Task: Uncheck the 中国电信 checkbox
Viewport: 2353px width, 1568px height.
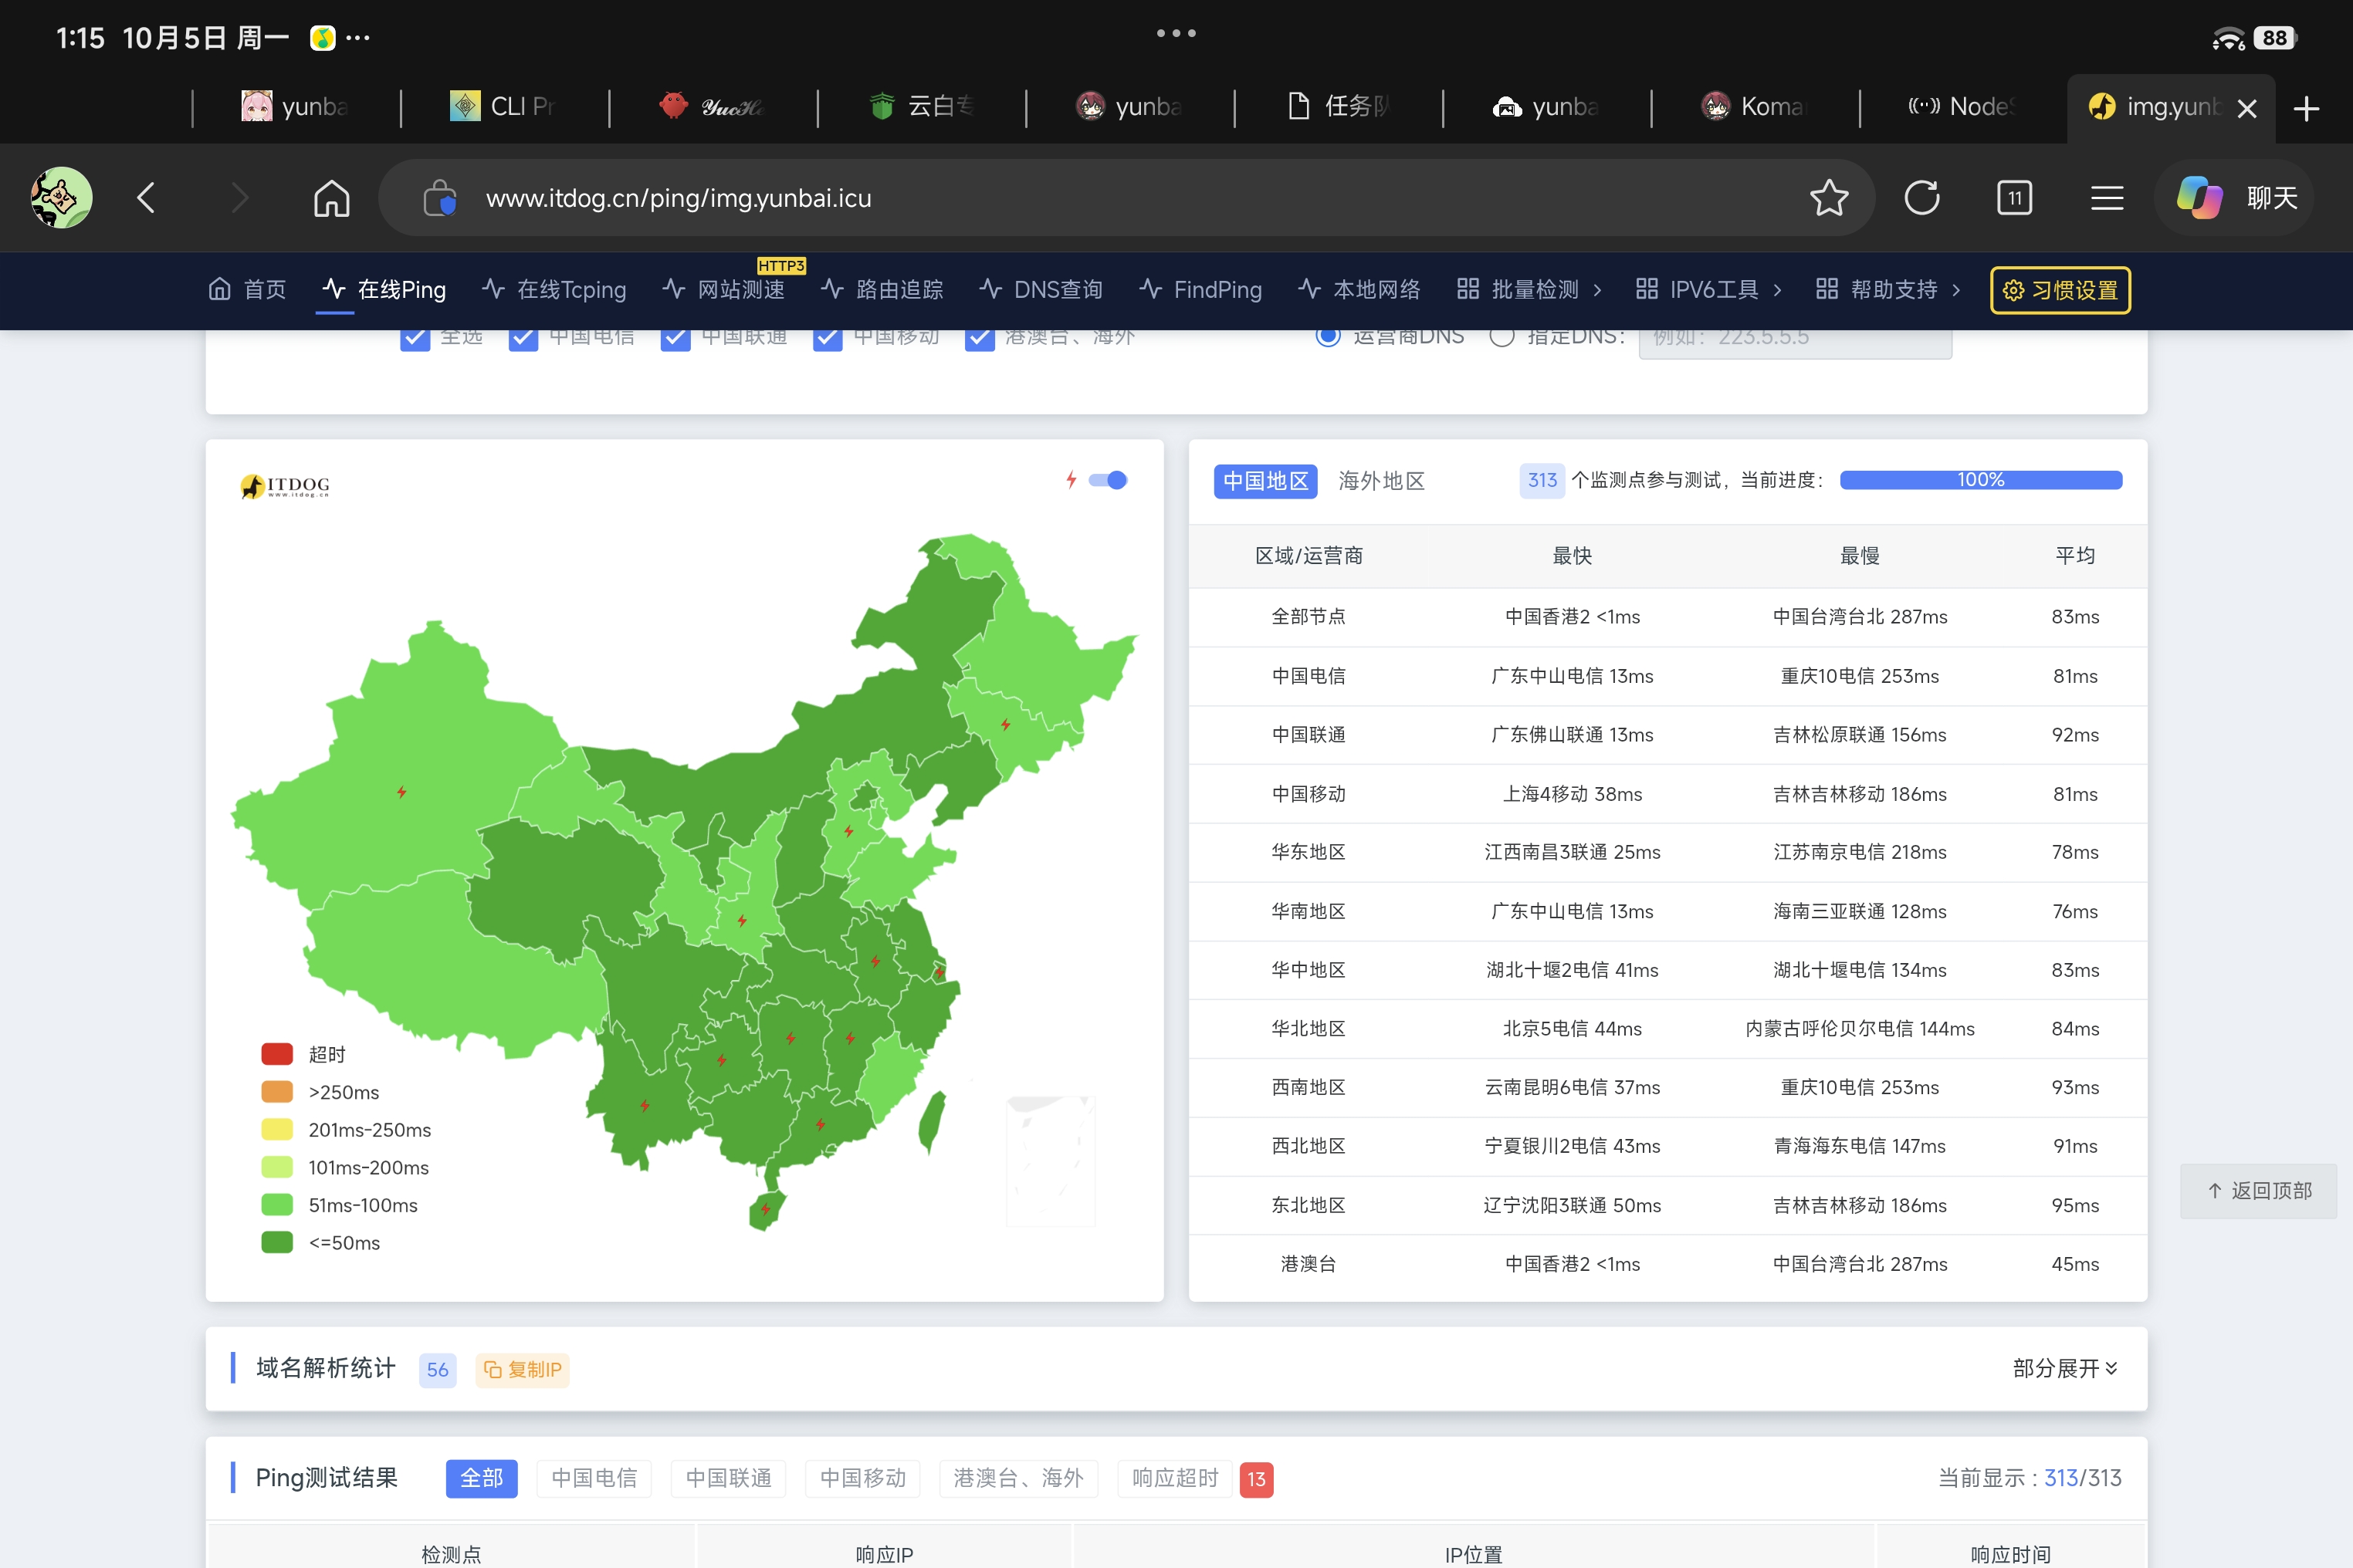Action: tap(523, 338)
